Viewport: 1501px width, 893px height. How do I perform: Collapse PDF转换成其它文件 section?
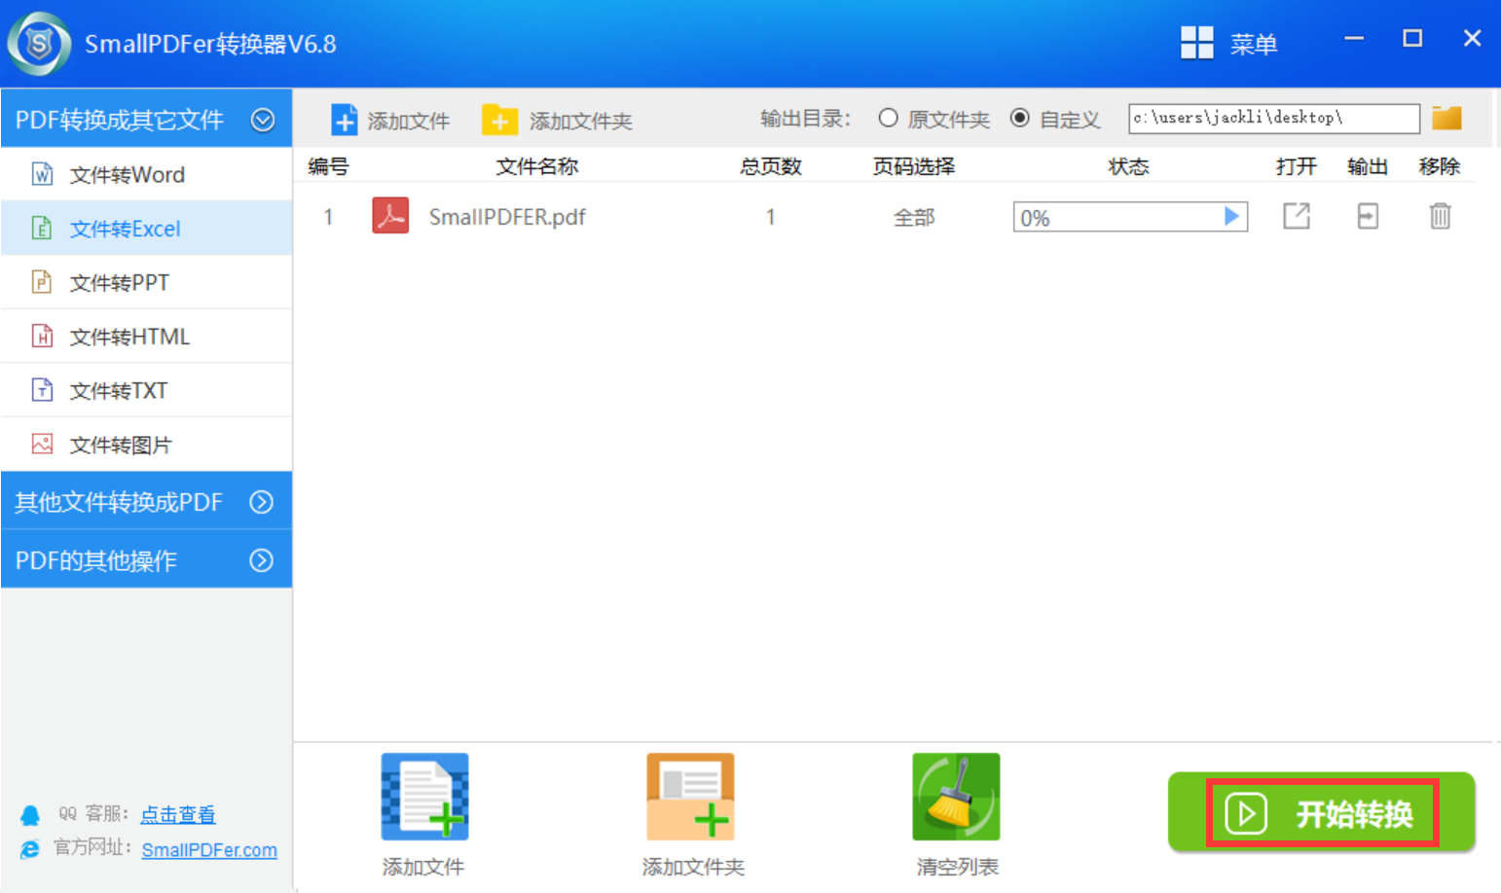coord(263,120)
